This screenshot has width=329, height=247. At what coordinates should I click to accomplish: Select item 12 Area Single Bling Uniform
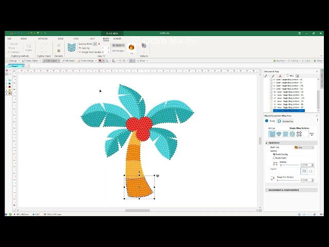(x=289, y=98)
